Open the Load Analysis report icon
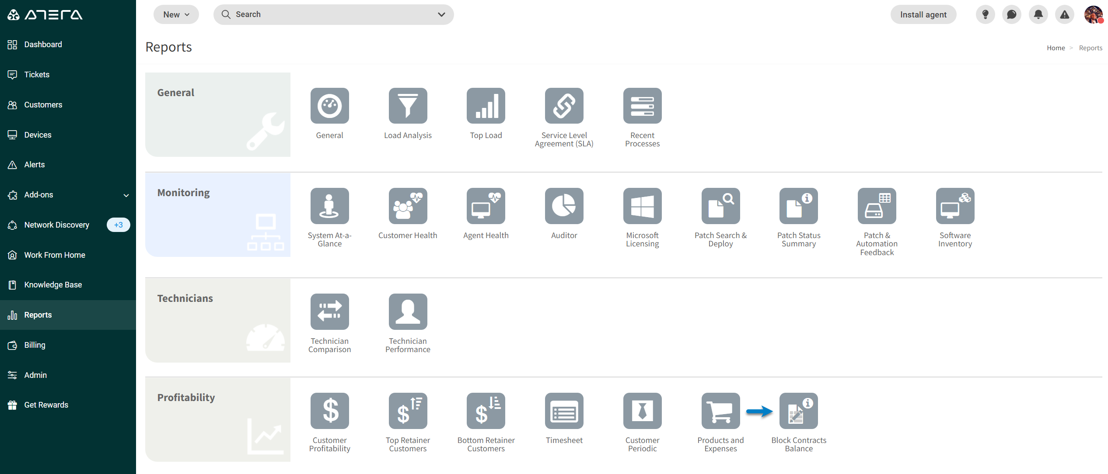This screenshot has width=1108, height=474. coord(408,106)
